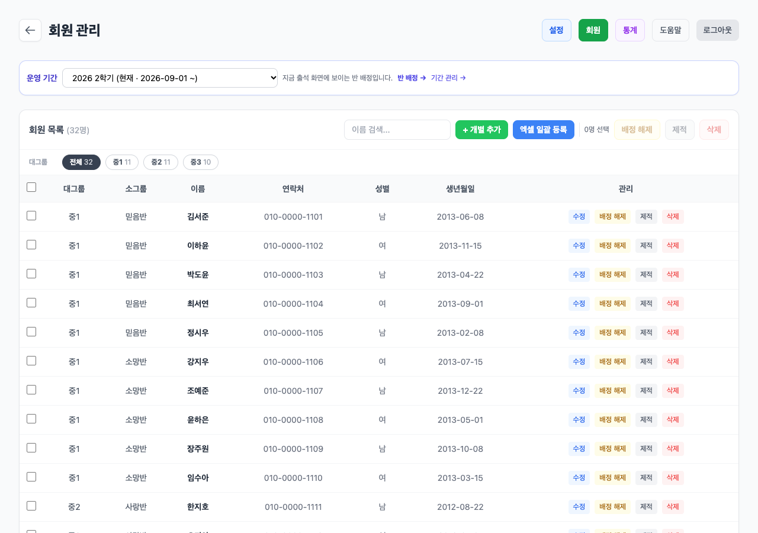Focus the 이름 검색 field
The width and height of the screenshot is (758, 533).
(397, 130)
